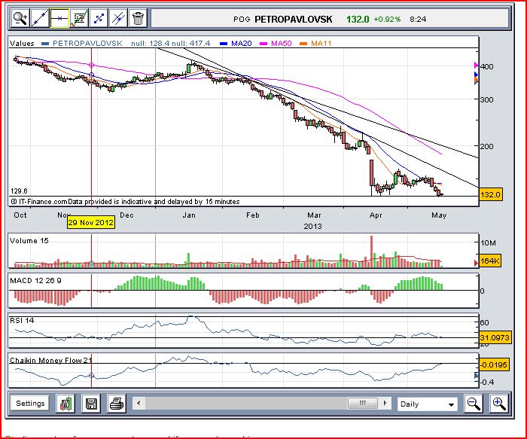Click the scrollbar right arrow

(x=385, y=404)
